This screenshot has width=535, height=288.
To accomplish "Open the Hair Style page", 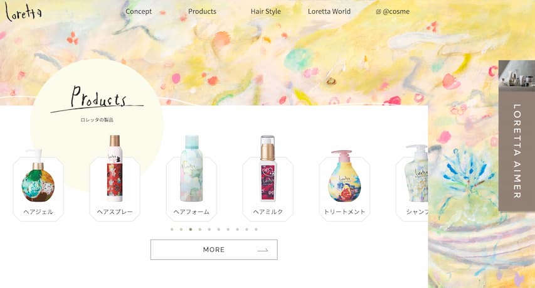I will 265,11.
